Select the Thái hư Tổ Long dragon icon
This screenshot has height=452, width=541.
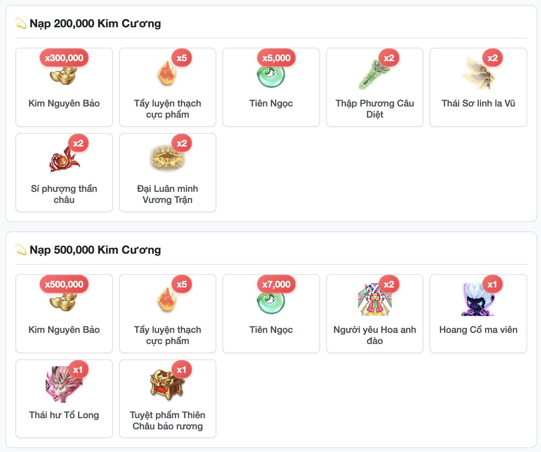point(64,385)
